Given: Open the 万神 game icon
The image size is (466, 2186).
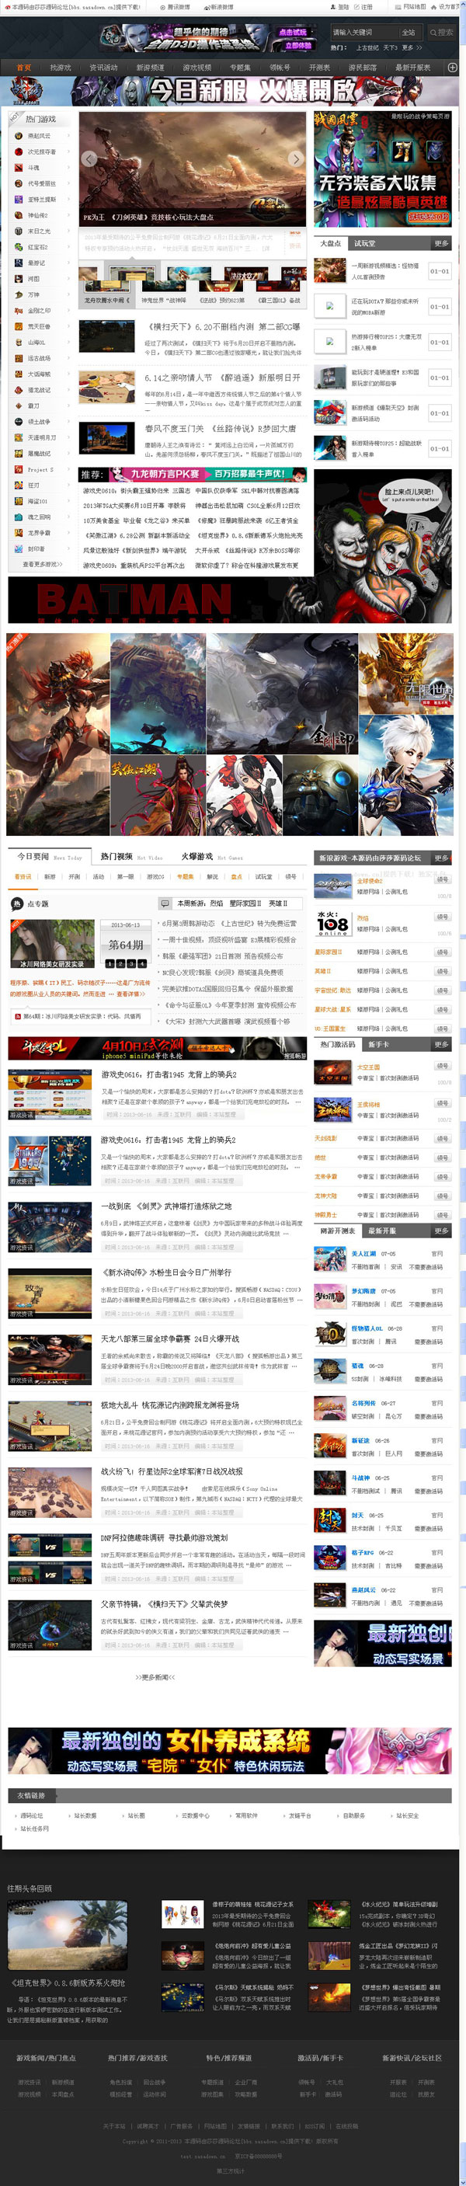Looking at the screenshot, I should [19, 294].
